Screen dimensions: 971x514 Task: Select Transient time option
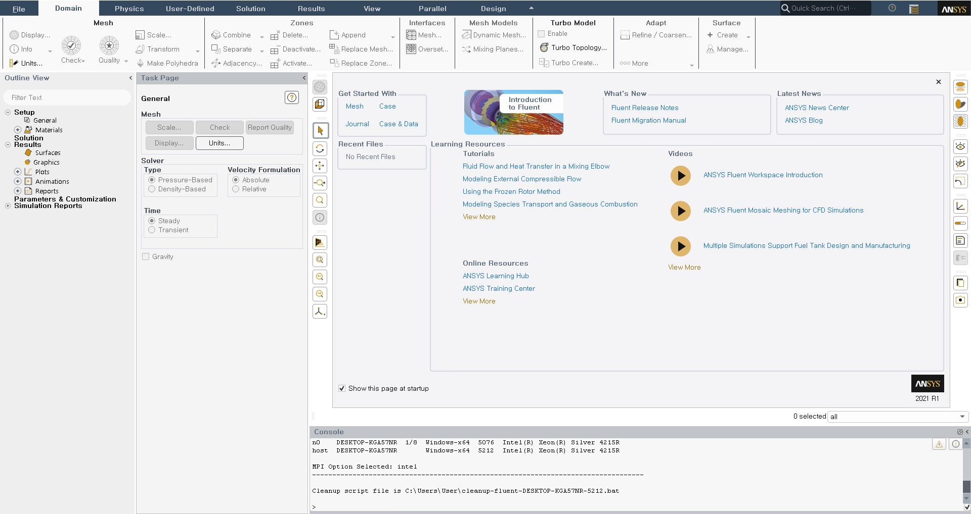152,230
